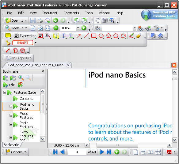Collapse the Features Guide bookmark
The height and width of the screenshot is (164, 179).
click(x=5, y=92)
